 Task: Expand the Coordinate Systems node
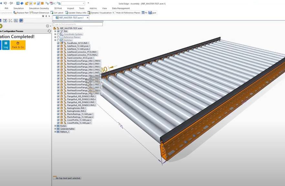click(x=55, y=34)
